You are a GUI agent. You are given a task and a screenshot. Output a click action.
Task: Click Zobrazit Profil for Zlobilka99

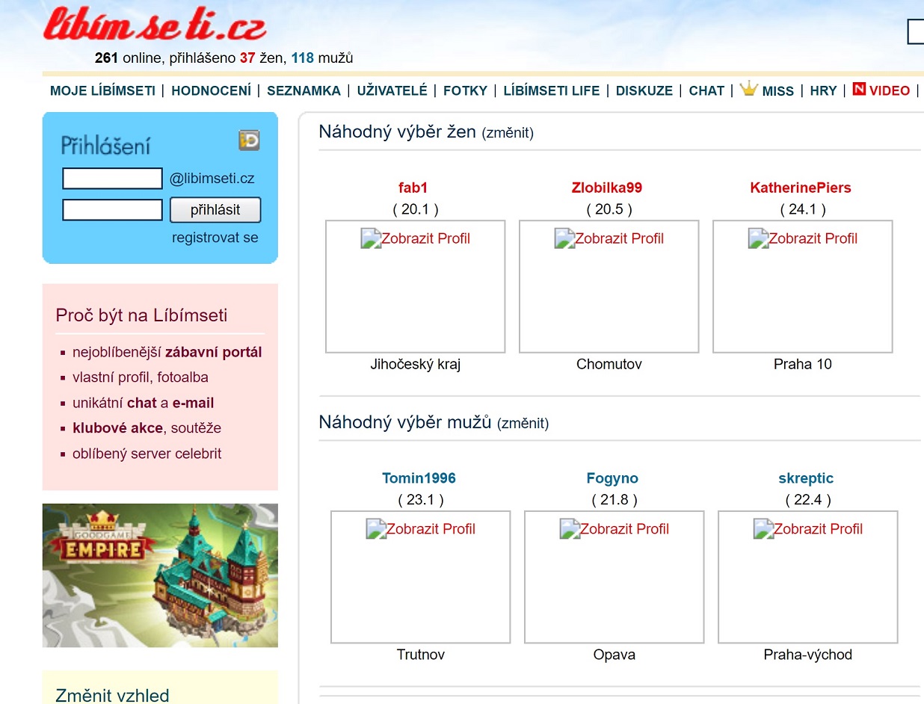tap(620, 238)
